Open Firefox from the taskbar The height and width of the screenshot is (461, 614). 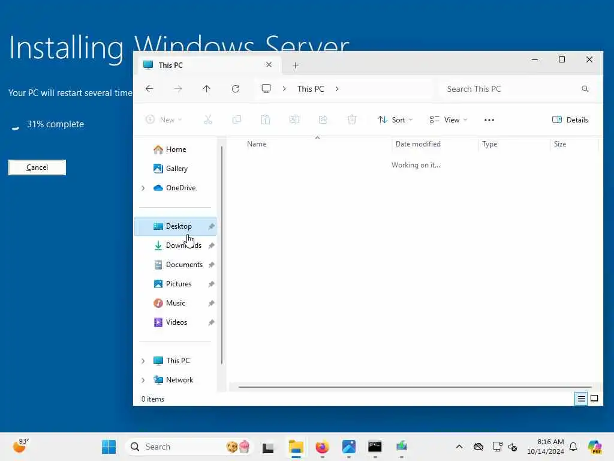322,447
